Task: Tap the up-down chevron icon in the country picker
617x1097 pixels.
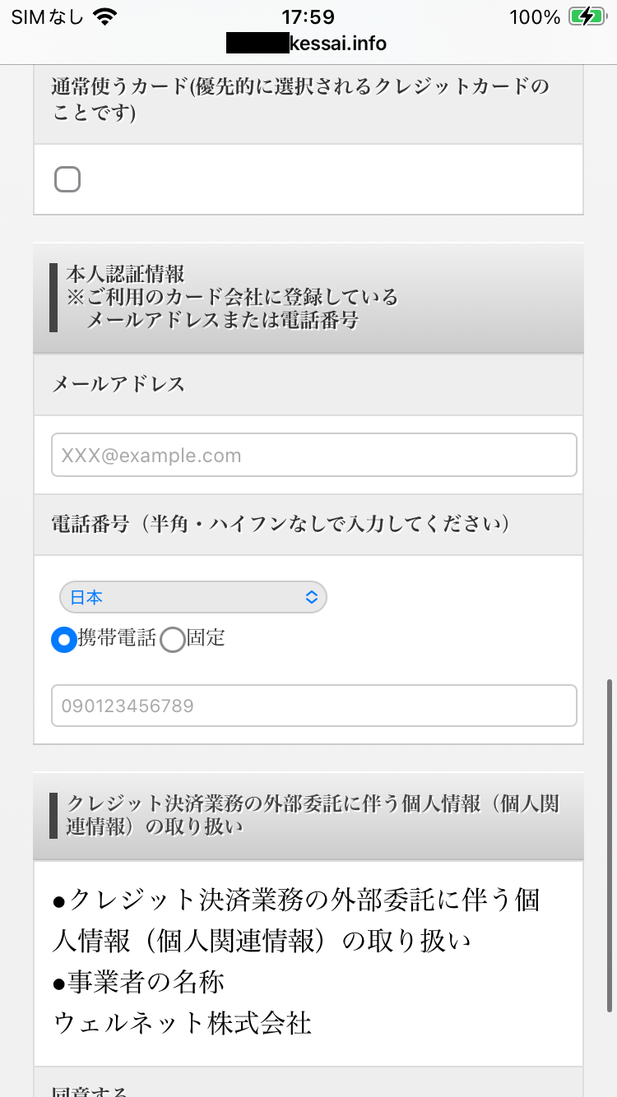Action: coord(311,597)
